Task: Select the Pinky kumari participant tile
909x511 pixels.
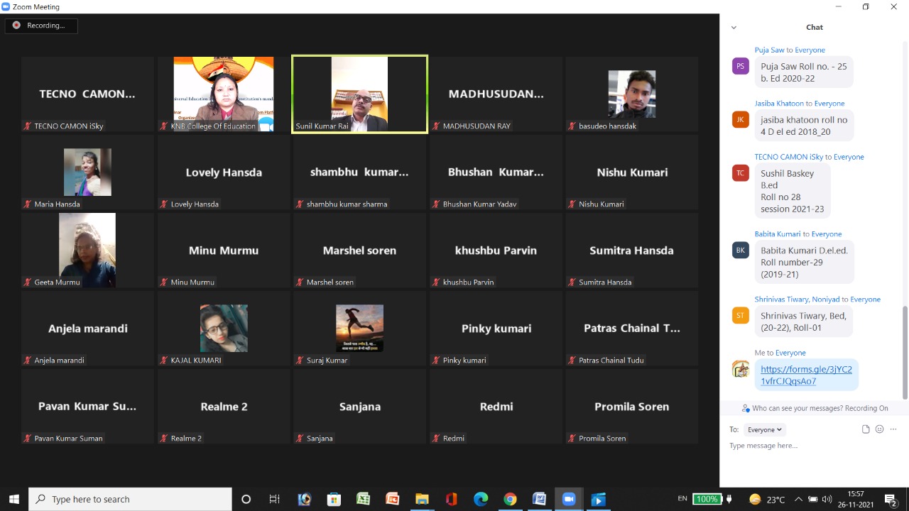Action: pyautogui.click(x=496, y=328)
